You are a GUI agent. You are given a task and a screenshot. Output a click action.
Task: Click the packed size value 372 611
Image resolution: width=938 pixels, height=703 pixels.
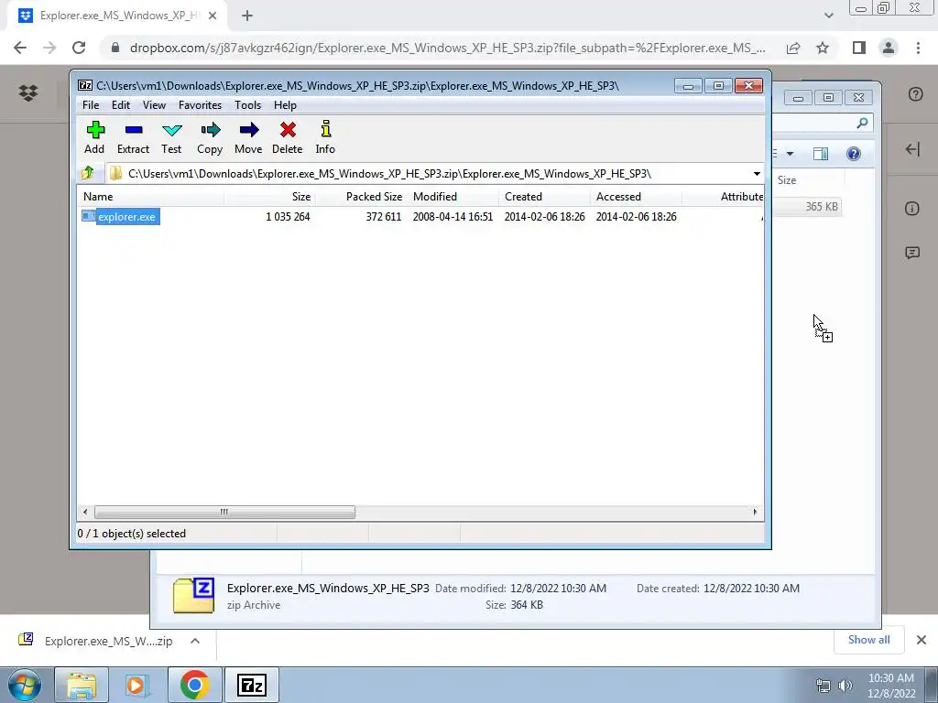[384, 216]
